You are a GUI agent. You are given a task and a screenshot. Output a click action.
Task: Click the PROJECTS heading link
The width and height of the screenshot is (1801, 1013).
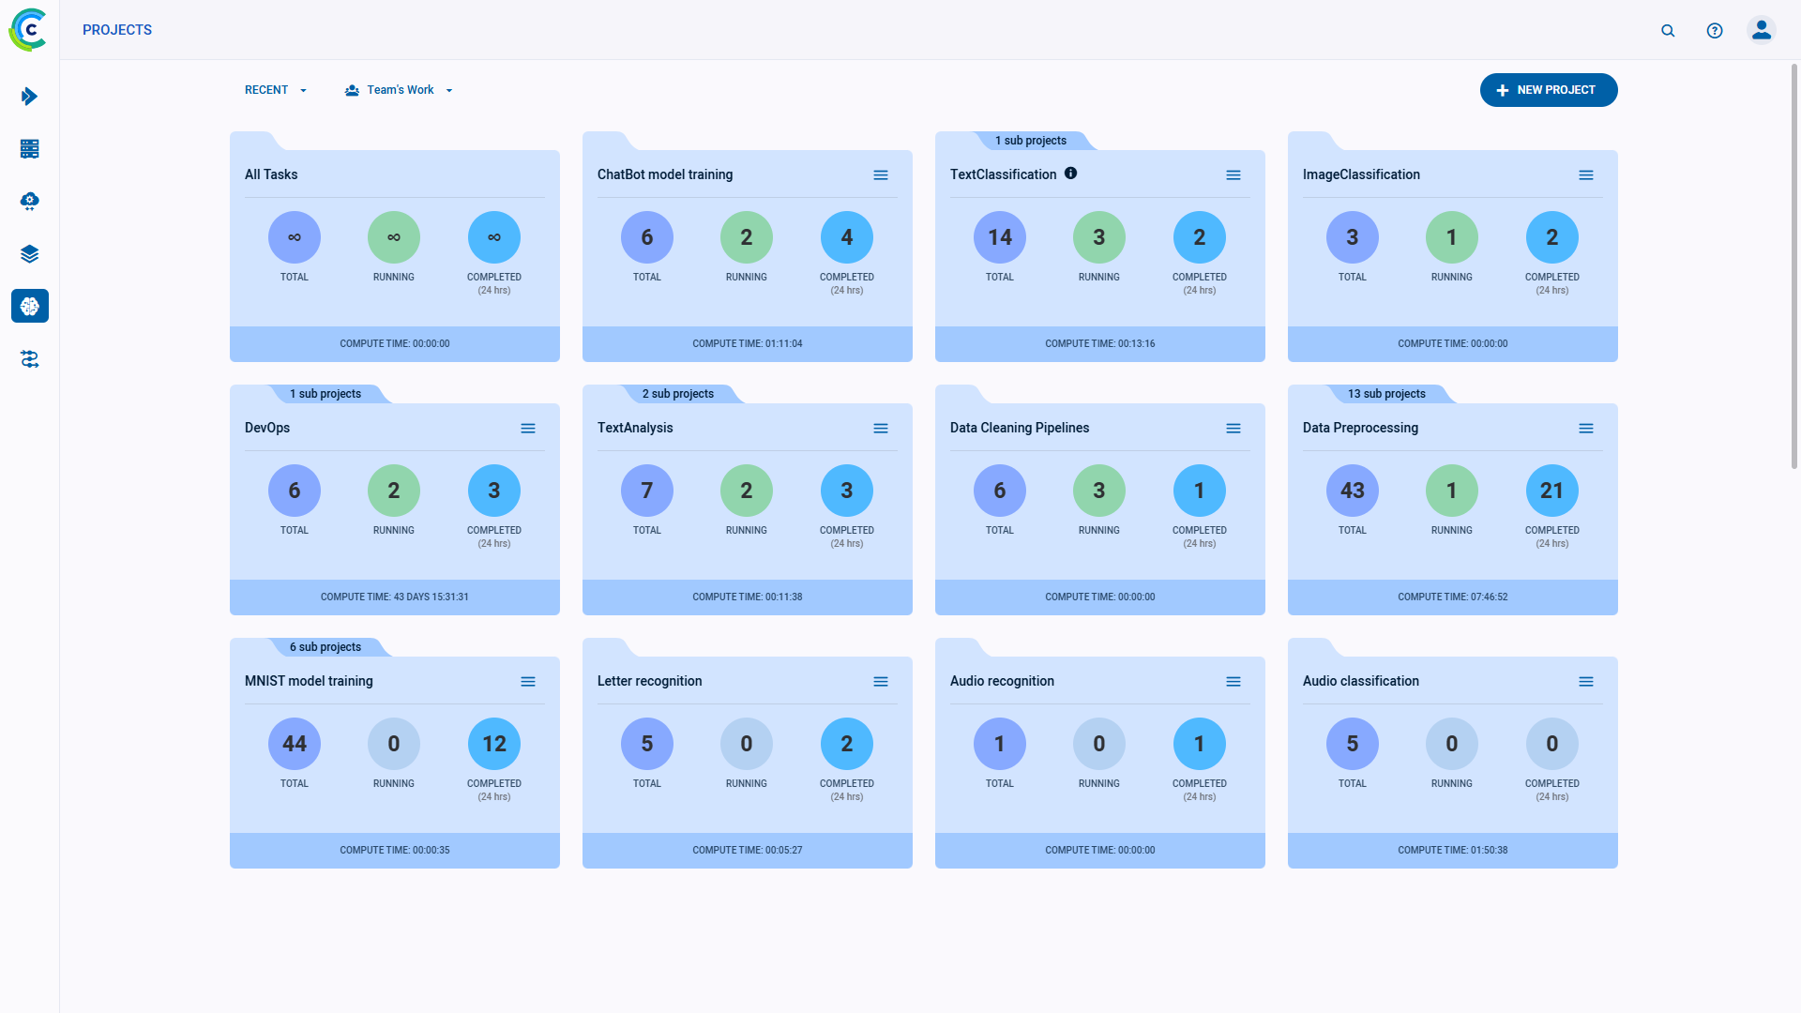click(116, 29)
